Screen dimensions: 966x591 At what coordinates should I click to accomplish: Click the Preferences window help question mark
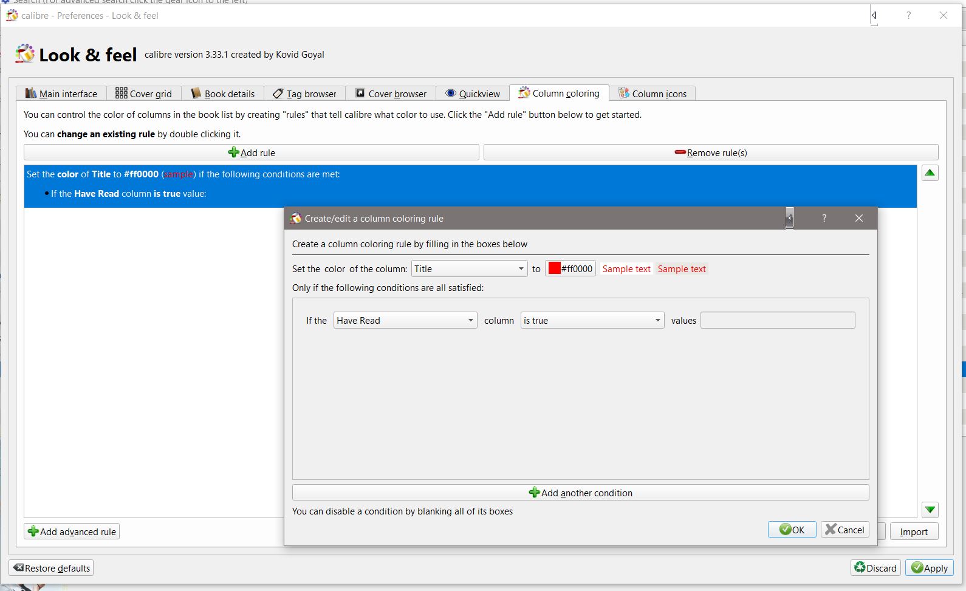908,15
